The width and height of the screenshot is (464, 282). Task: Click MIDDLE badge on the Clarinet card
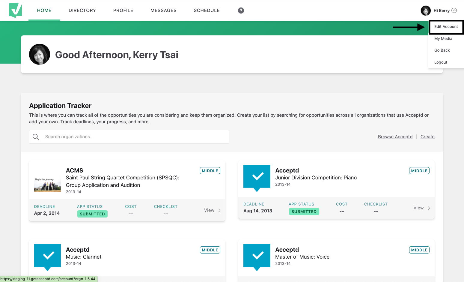tap(210, 250)
